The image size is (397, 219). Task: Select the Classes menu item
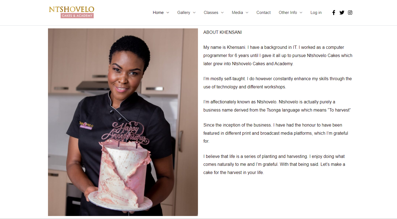click(211, 13)
